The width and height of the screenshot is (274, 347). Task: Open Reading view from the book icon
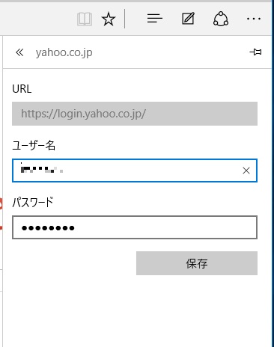[x=85, y=19]
